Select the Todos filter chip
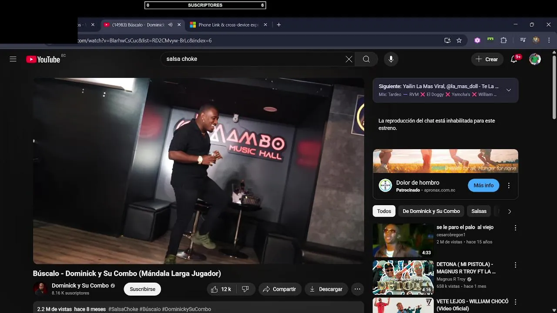The image size is (557, 313). (x=384, y=211)
